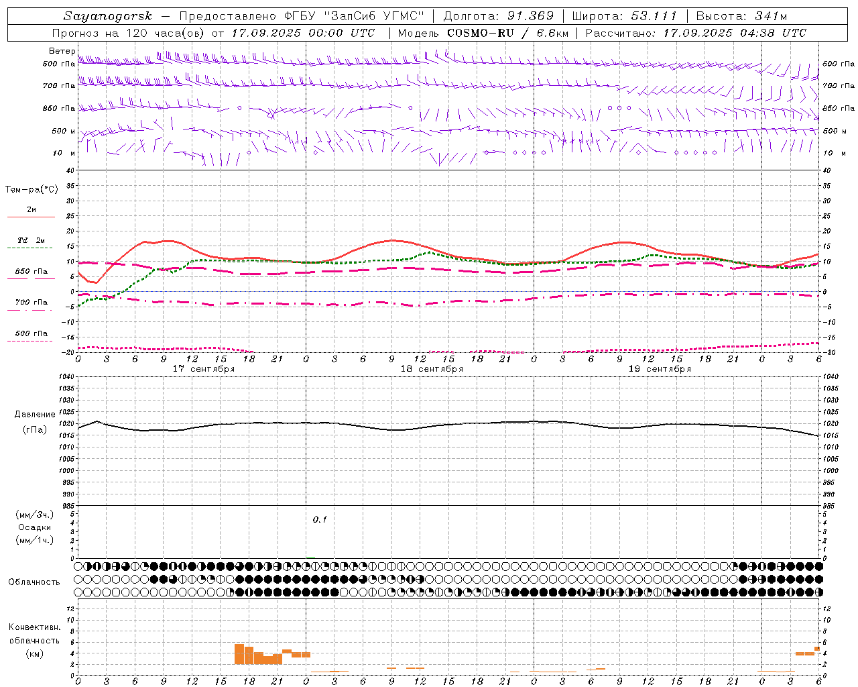Click the 17 сентября date label
Viewport: 858px width, 687px height.
pyautogui.click(x=203, y=368)
